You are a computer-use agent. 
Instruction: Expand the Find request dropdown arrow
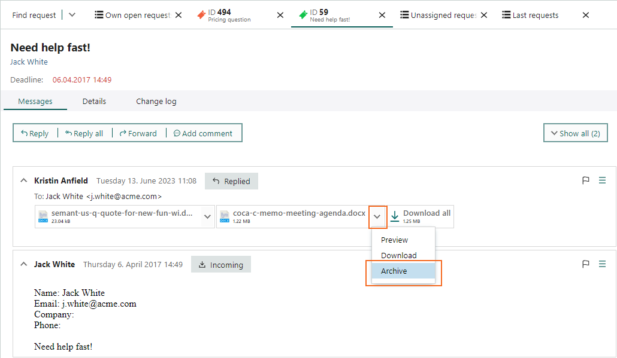72,15
